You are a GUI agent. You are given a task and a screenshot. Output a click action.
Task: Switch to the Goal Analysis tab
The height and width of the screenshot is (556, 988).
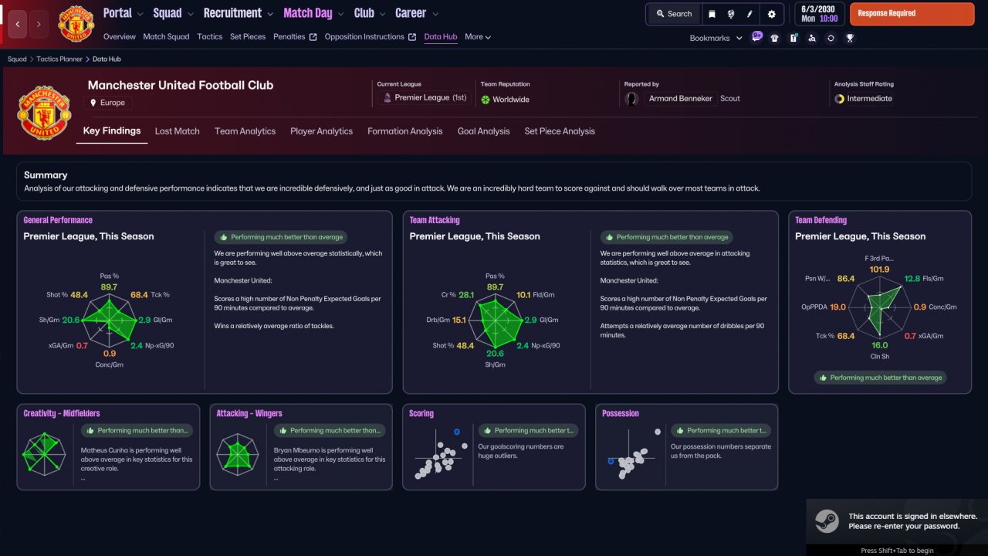[483, 131]
